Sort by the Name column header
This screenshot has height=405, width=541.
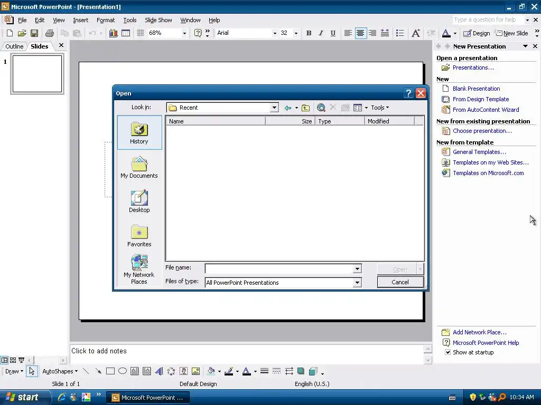[x=216, y=121]
